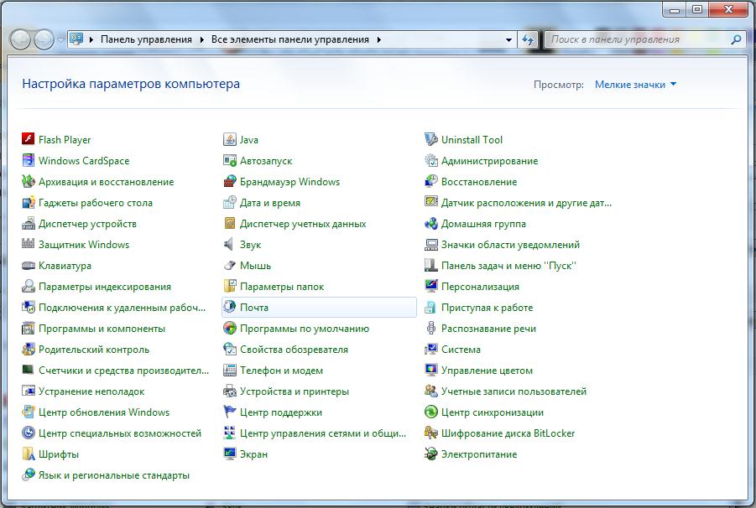Click the Поиск в панели управления search field
Screen dimensions: 756x508
[x=638, y=39]
